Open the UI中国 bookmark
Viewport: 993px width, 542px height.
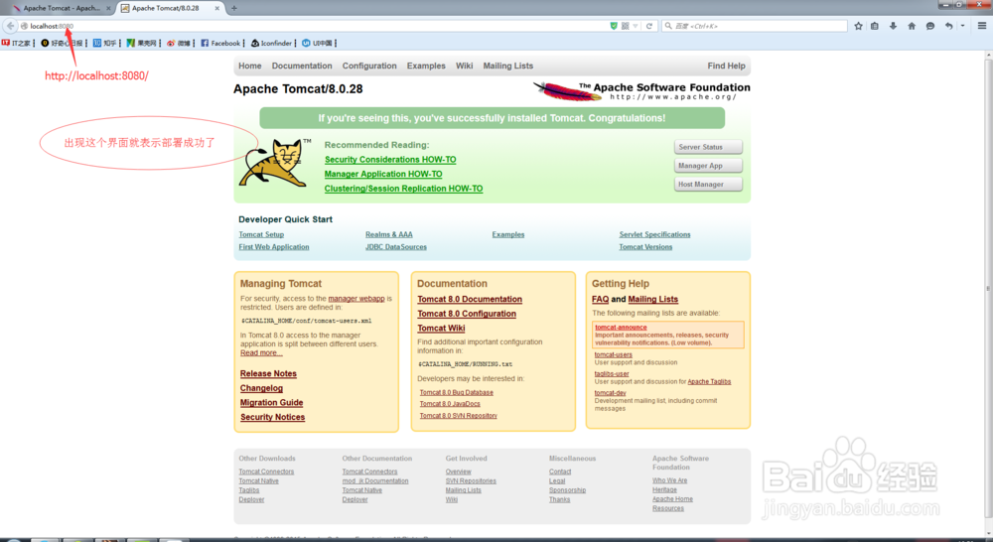[318, 43]
